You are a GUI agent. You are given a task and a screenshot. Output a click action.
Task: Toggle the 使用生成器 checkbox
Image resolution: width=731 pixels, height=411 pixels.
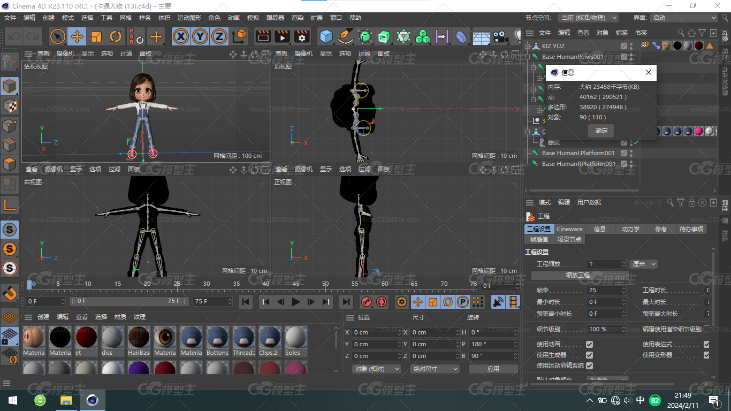pos(589,355)
